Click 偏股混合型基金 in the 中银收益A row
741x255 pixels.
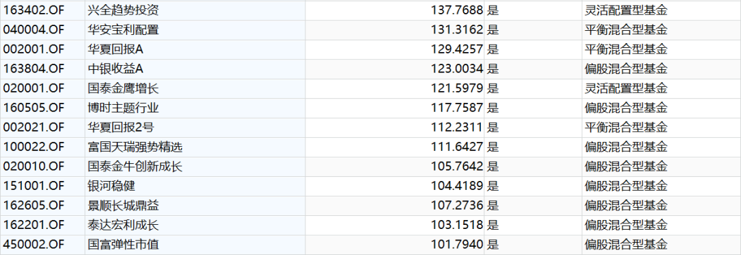click(626, 69)
